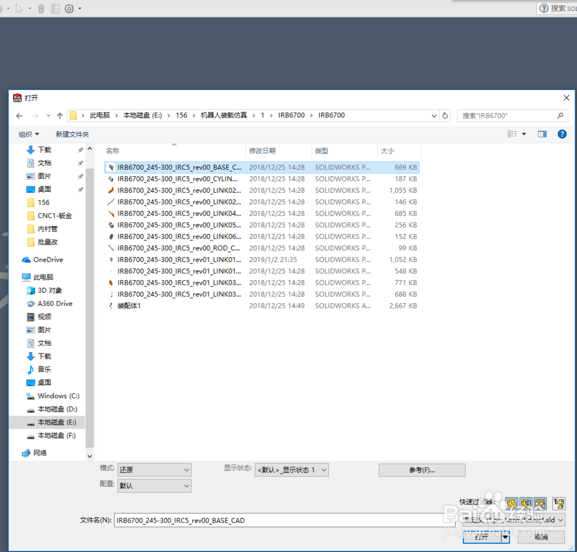Open the help icon in dialog
Viewport: 577px width, 552px height.
[562, 134]
